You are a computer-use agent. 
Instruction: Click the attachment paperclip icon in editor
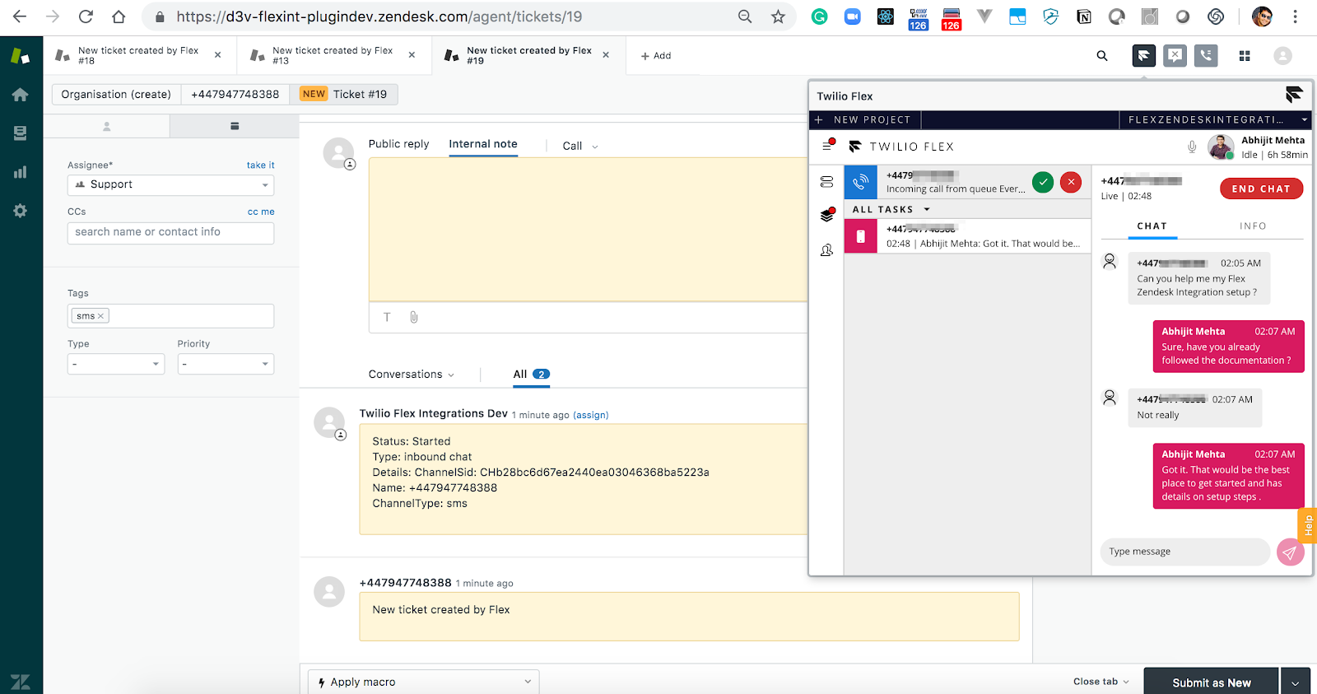[414, 317]
